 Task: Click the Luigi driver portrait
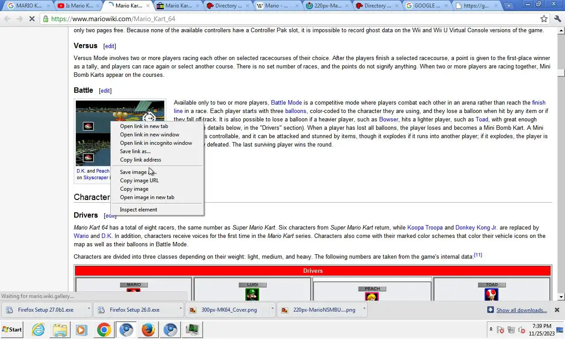tap(252, 294)
